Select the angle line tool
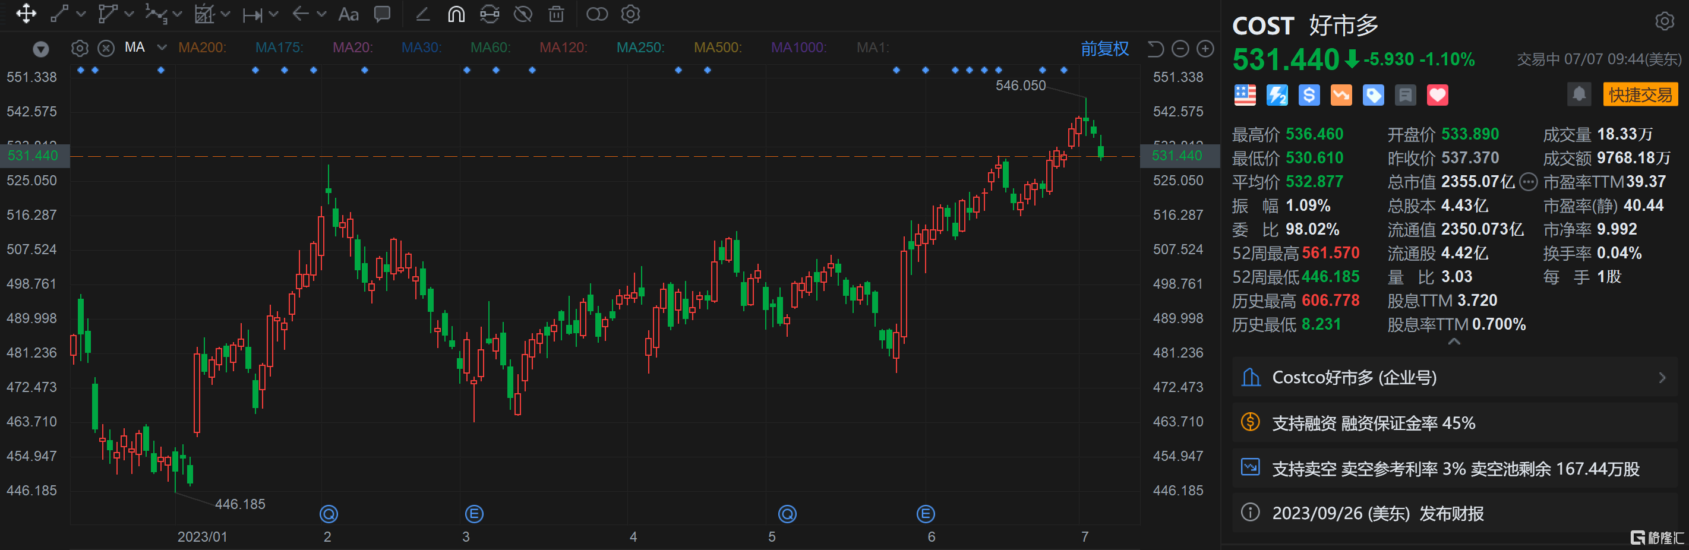1689x550 pixels. point(423,14)
